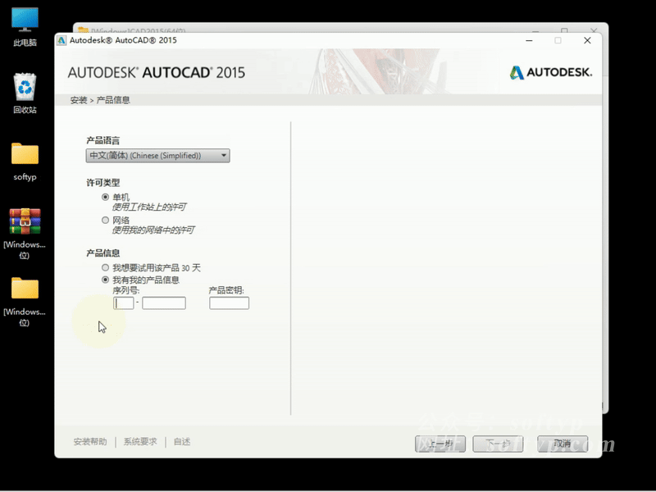Click the Autodesk logo in the header
This screenshot has height=492, width=656.
point(550,72)
